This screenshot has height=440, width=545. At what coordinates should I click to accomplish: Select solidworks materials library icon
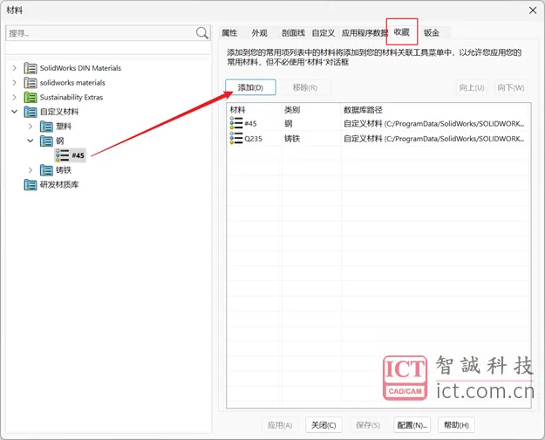[31, 82]
